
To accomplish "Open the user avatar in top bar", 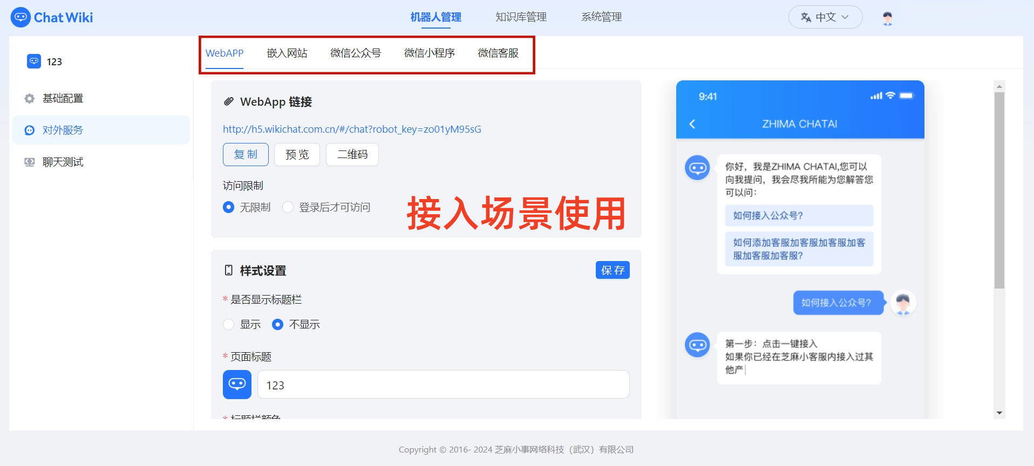I will [887, 18].
